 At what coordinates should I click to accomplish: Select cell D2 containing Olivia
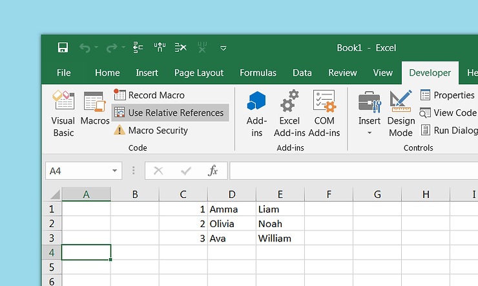(231, 224)
